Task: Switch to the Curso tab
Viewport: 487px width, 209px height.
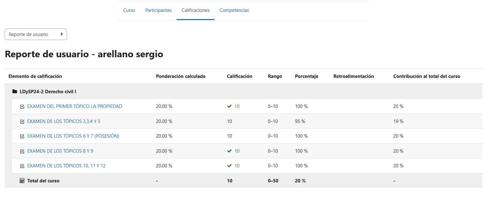Action: click(129, 10)
